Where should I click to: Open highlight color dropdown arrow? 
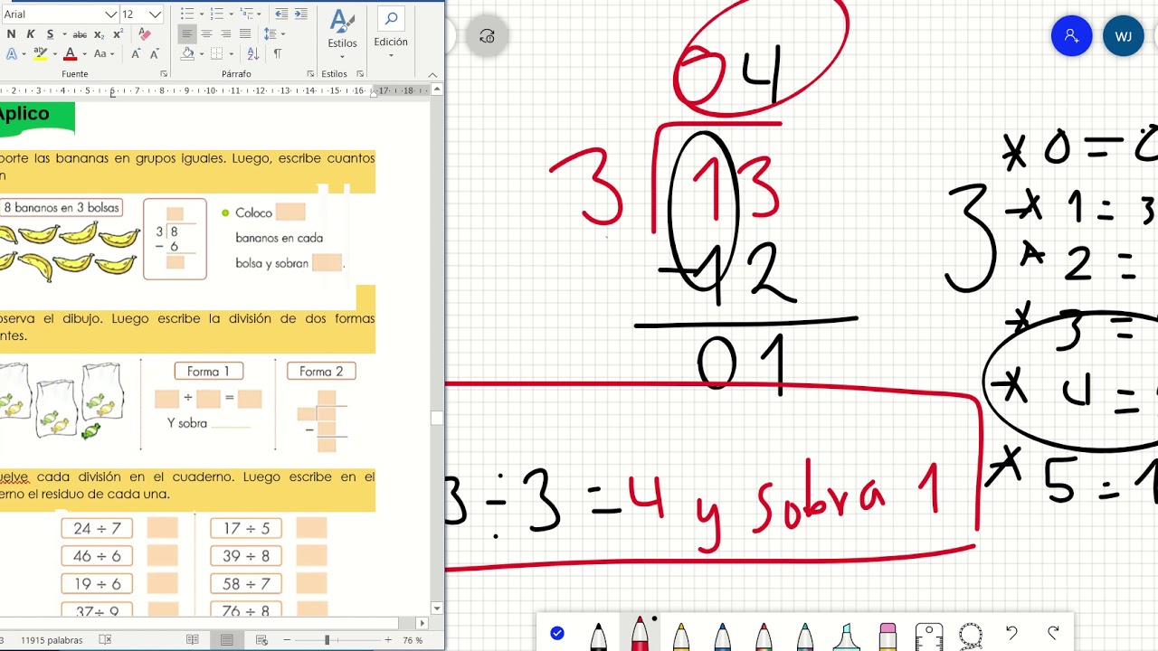click(x=53, y=54)
